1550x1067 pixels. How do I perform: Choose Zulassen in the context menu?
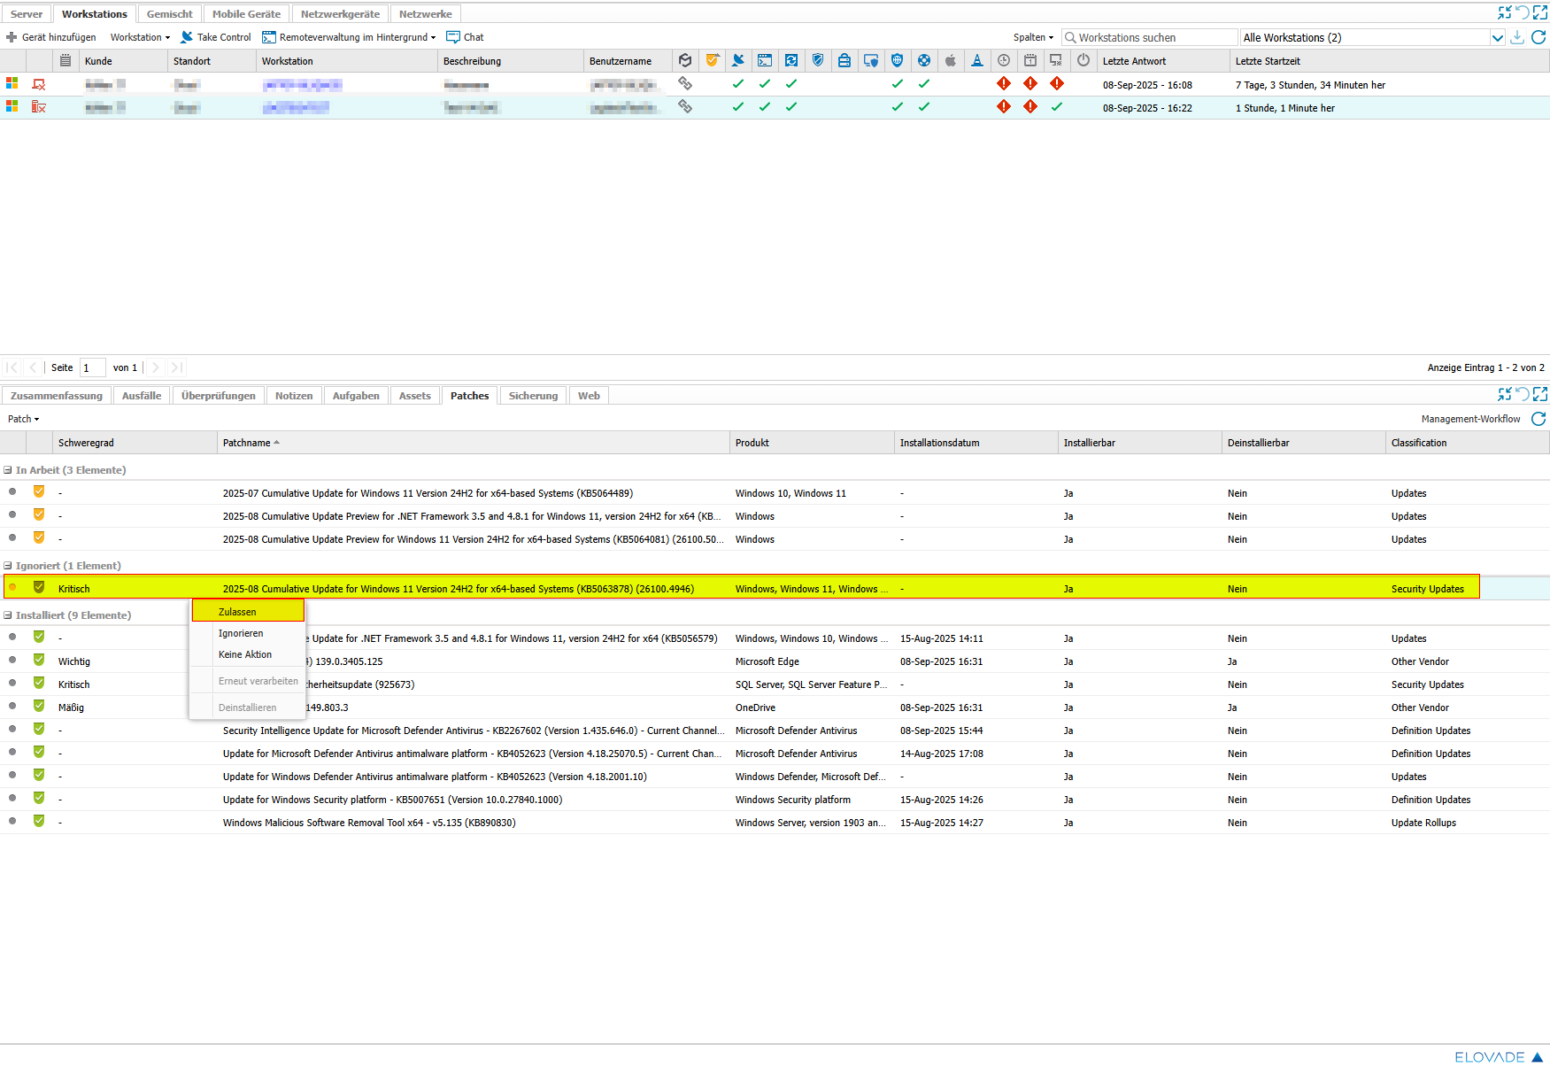[237, 612]
